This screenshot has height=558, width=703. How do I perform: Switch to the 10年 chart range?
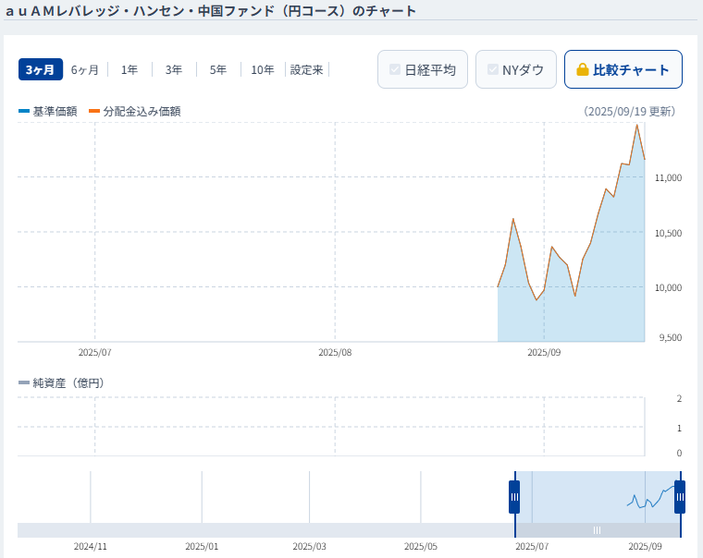pyautogui.click(x=263, y=70)
